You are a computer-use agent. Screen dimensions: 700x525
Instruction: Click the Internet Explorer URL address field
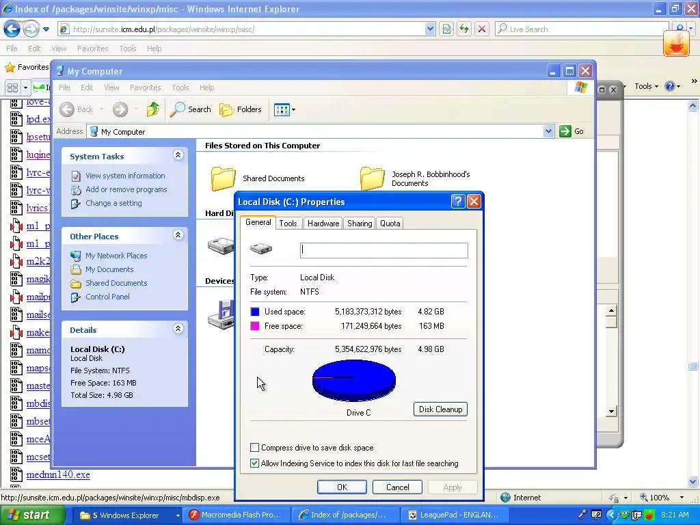tap(247, 29)
